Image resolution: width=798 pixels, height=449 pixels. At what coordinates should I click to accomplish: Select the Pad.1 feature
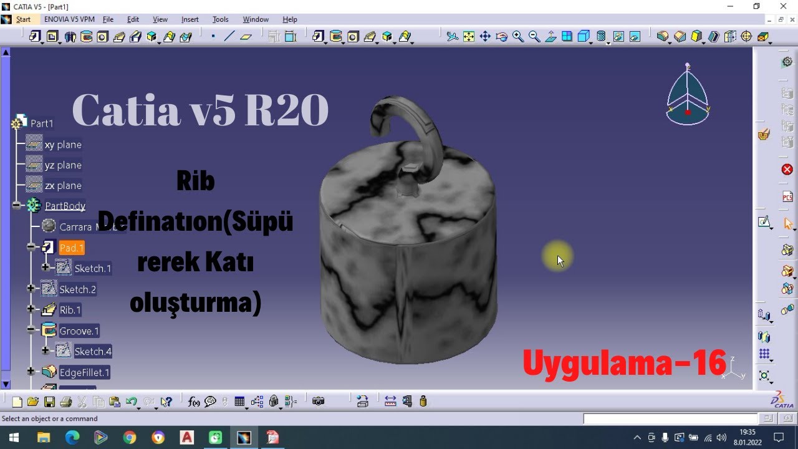tap(71, 248)
